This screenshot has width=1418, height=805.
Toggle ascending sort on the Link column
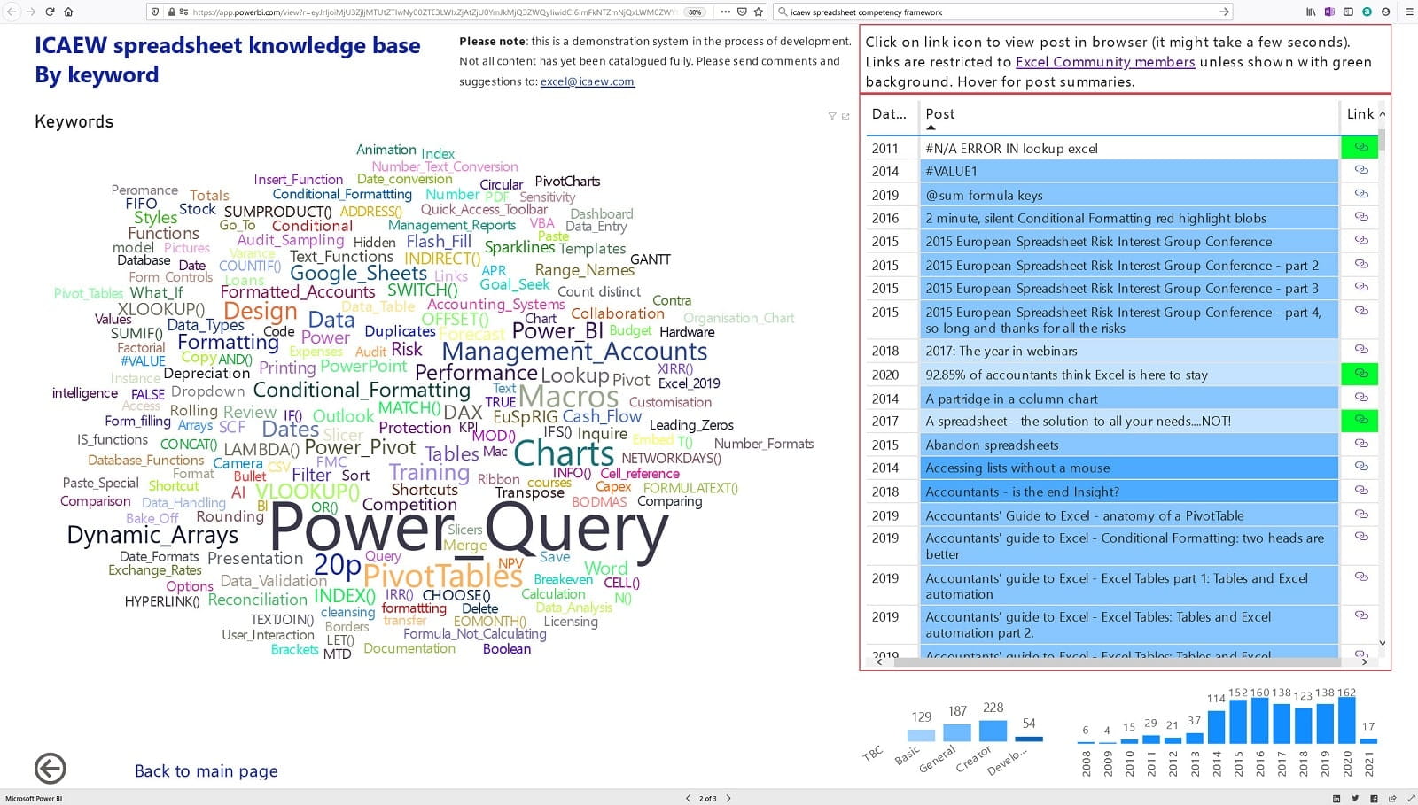[1362, 114]
